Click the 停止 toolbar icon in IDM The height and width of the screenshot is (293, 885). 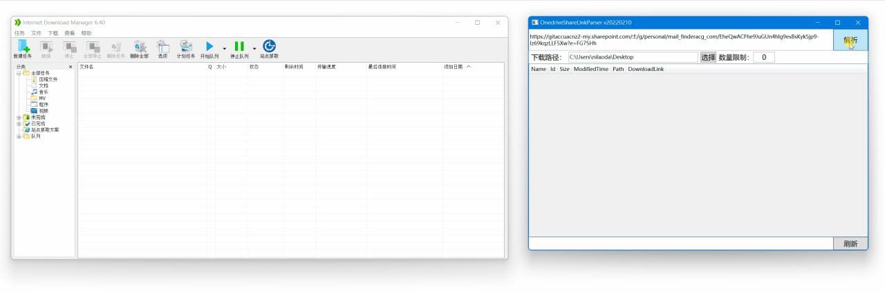(x=68, y=48)
